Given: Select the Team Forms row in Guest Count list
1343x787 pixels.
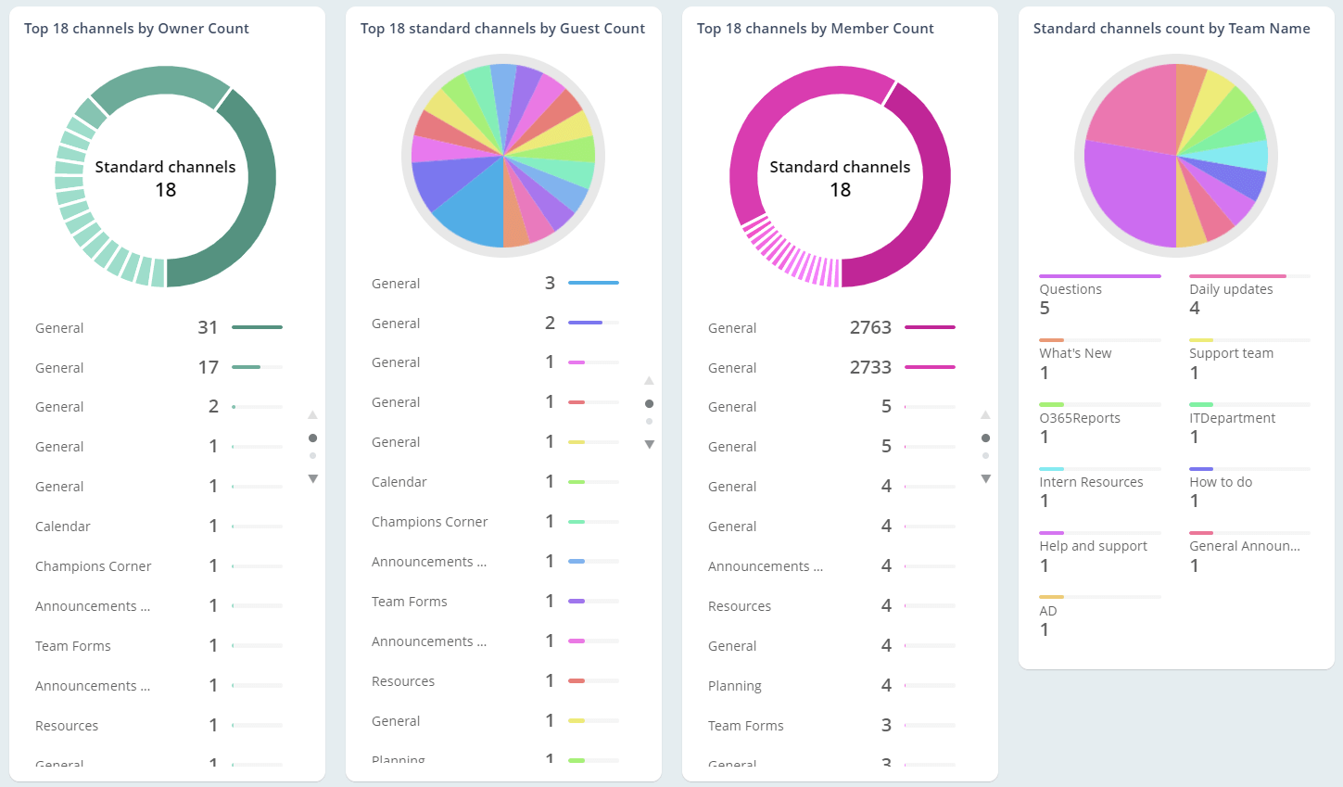Looking at the screenshot, I should click(x=409, y=601).
